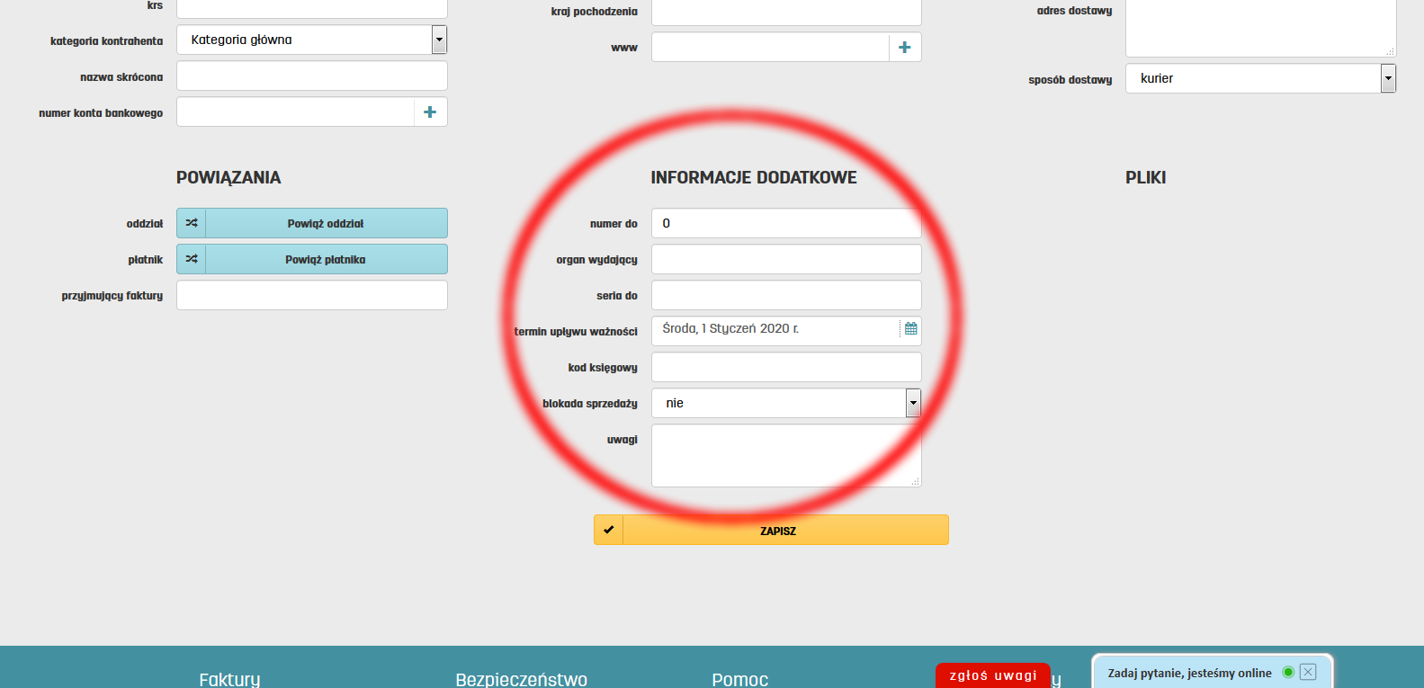This screenshot has height=688, width=1424.
Task: Open Faktury footer section
Action: pos(229,679)
